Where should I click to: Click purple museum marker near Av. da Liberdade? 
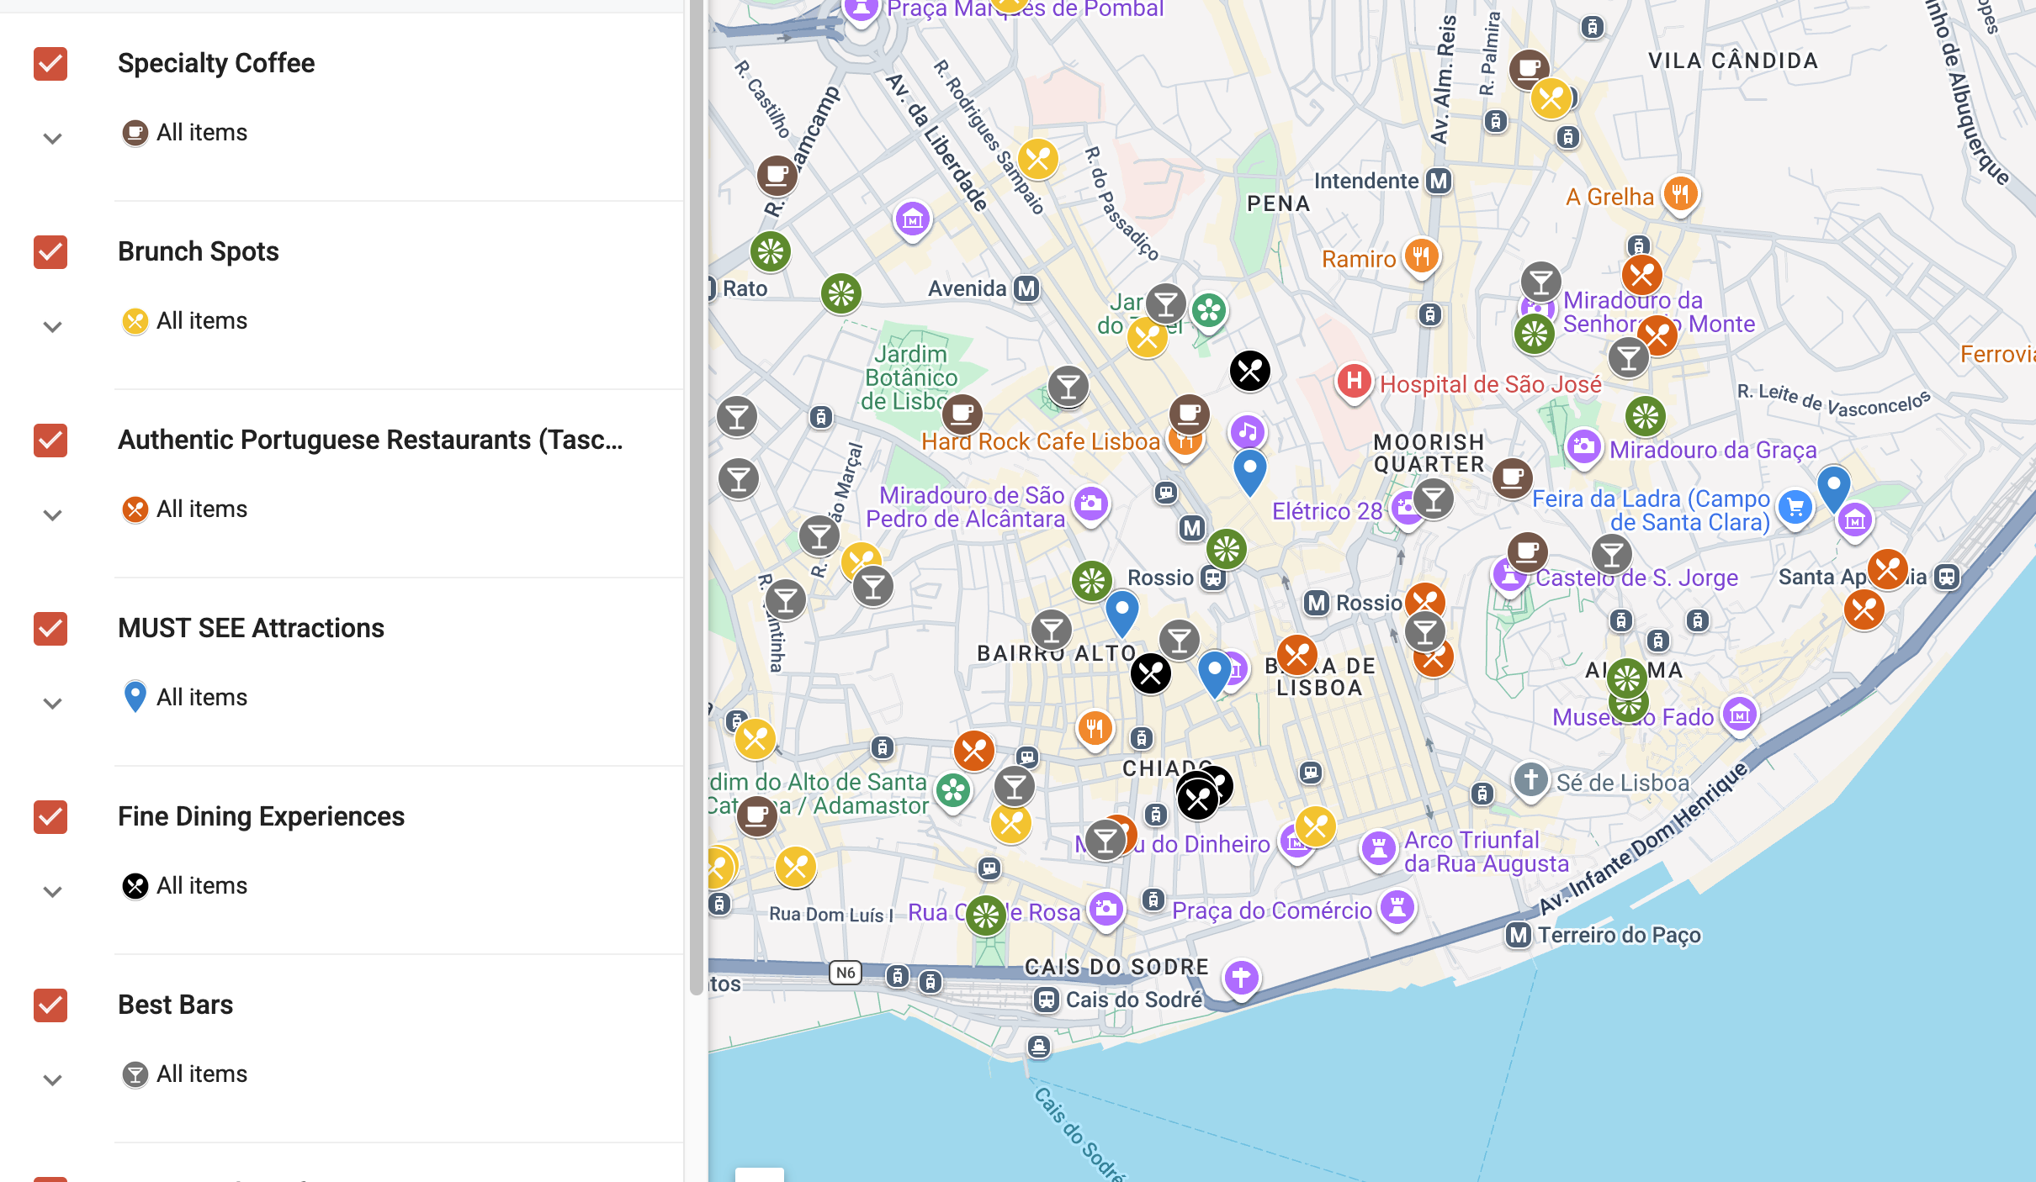913,221
